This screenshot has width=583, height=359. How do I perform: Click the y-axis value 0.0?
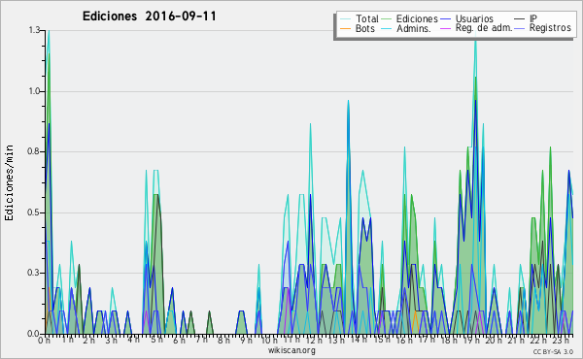(34, 334)
